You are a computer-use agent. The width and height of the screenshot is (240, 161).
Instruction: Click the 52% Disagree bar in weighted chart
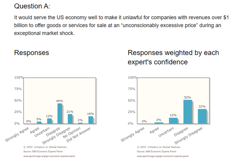[187, 112]
